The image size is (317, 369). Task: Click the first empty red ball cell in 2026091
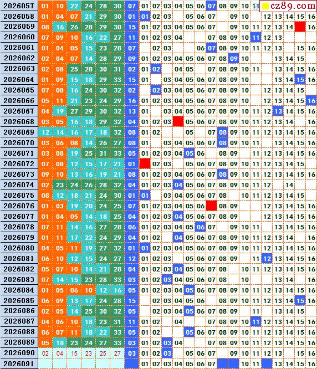pos(45,364)
